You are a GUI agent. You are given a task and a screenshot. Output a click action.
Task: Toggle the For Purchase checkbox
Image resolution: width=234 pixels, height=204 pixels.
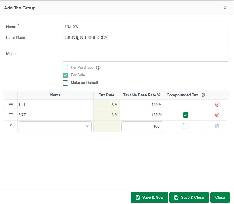65,68
